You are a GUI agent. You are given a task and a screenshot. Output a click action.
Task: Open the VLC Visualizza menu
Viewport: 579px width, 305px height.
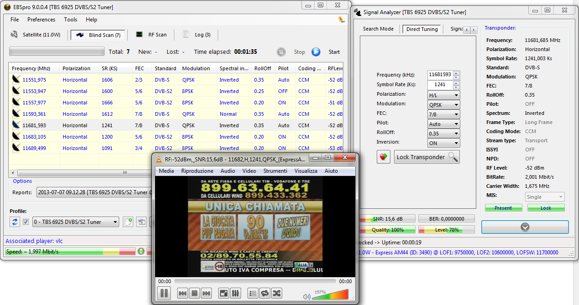(306, 171)
